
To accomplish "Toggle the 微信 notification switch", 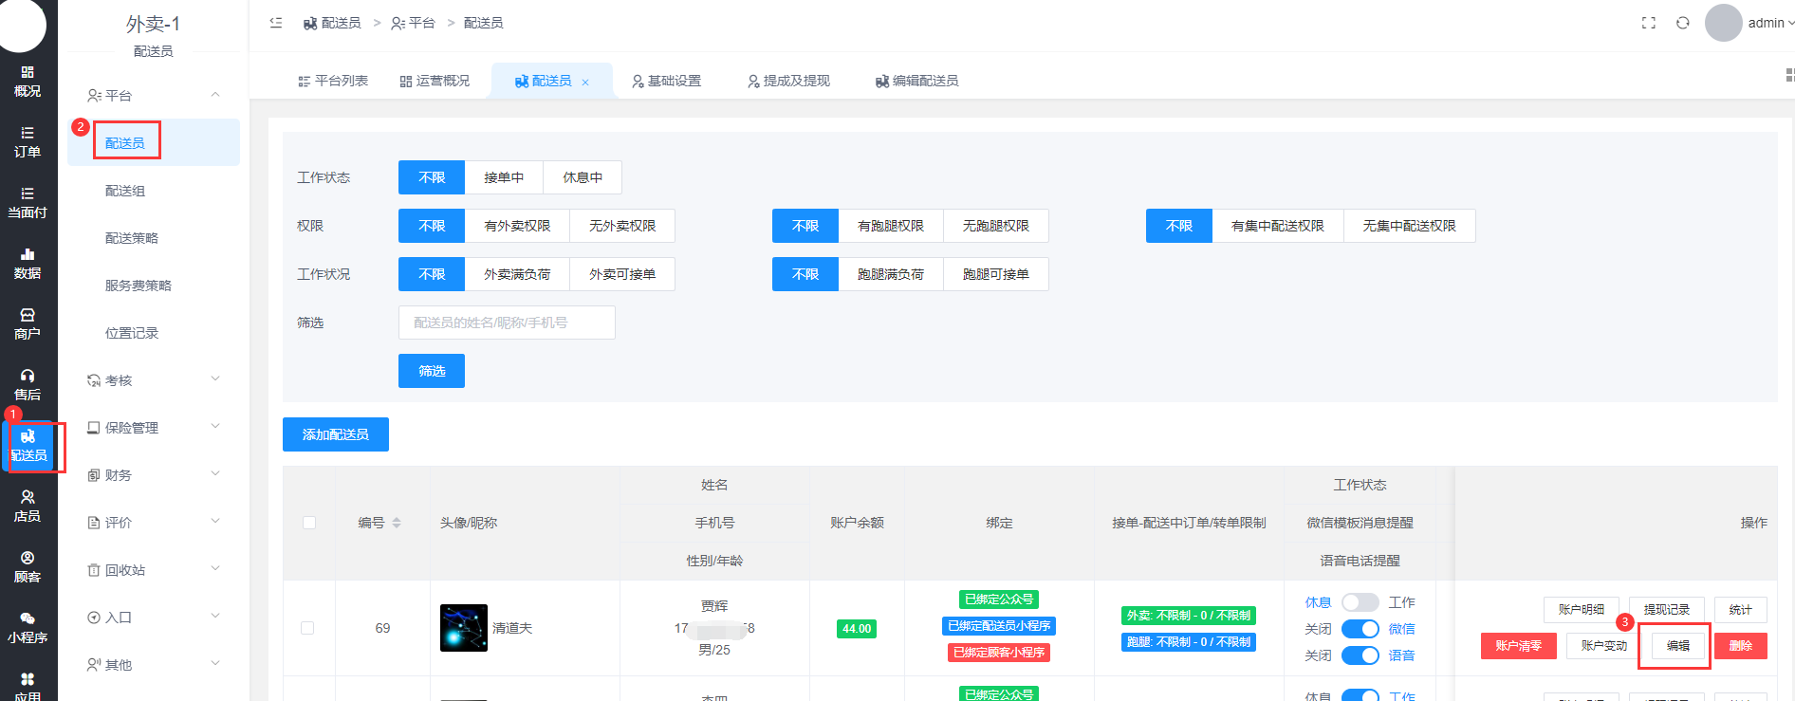I will tap(1360, 629).
